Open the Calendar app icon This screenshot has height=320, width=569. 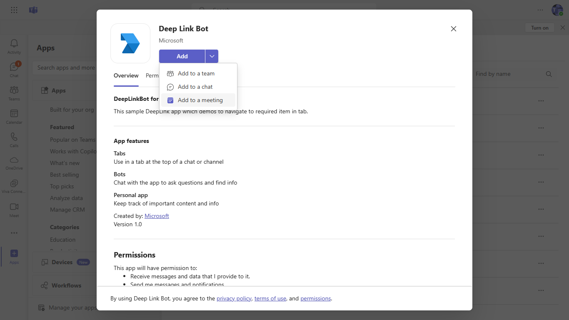point(14,116)
